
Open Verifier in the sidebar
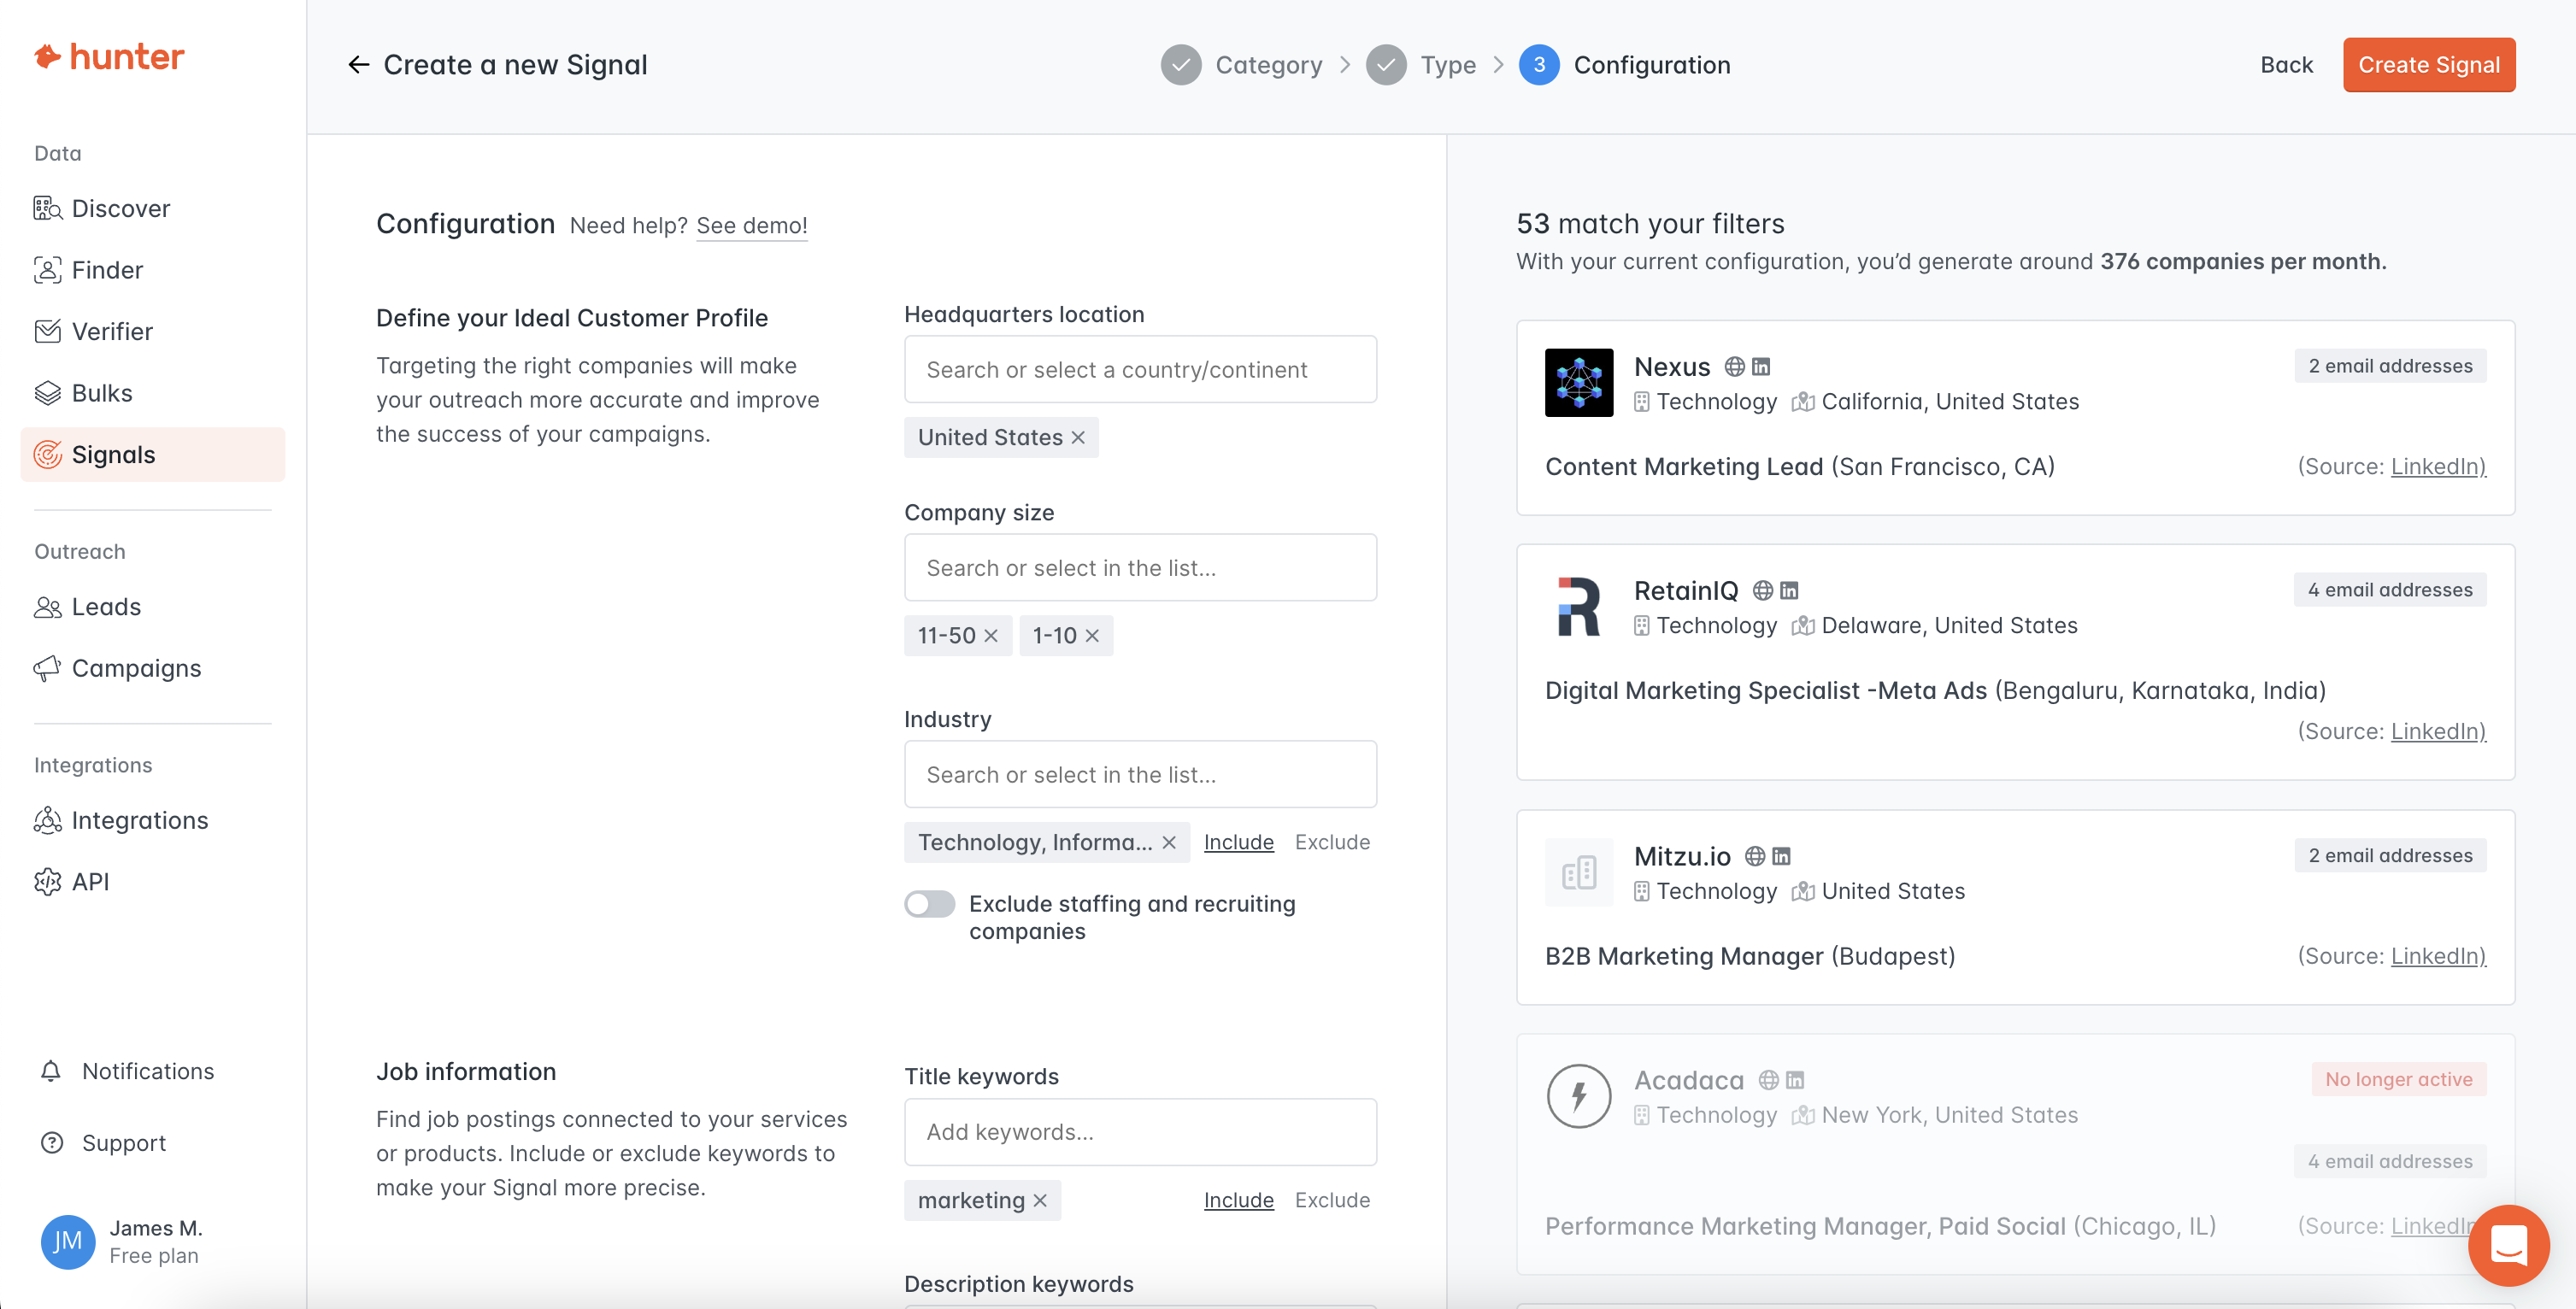(152, 332)
